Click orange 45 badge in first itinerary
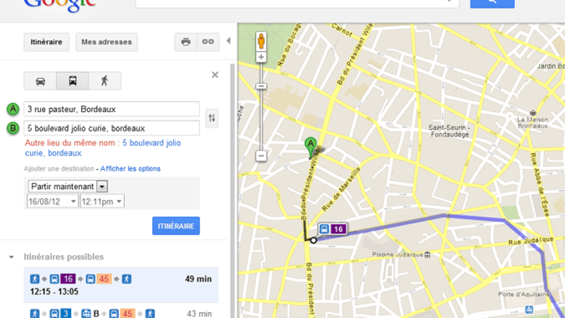Image resolution: width=565 pixels, height=318 pixels. 104,279
